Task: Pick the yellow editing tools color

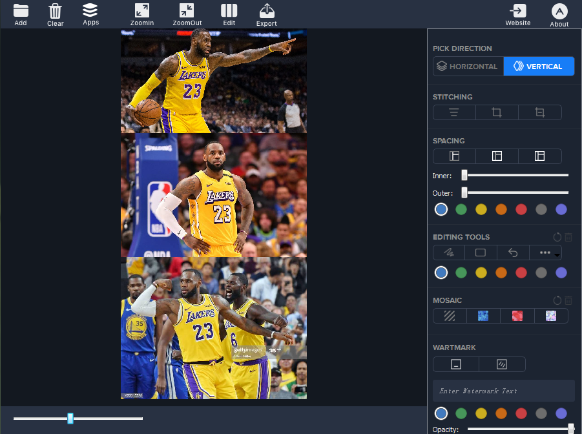Action: point(481,273)
